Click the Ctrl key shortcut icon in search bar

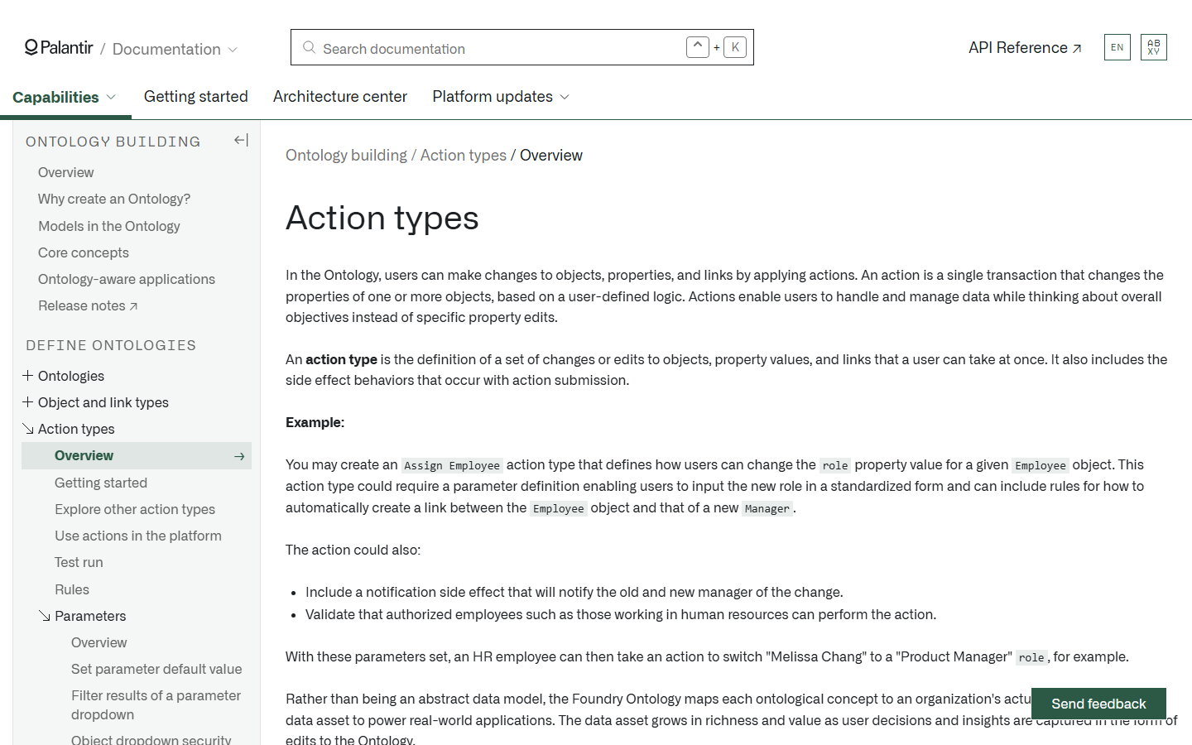tap(698, 47)
